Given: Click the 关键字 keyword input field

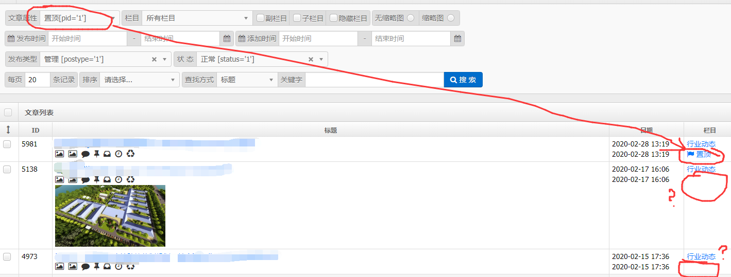Looking at the screenshot, I should tap(375, 80).
